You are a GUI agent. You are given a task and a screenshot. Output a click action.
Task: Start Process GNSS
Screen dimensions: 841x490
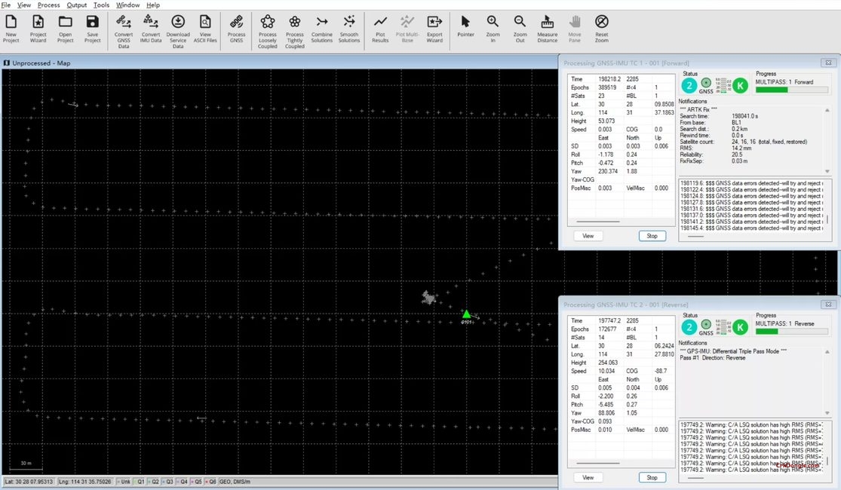(x=236, y=29)
